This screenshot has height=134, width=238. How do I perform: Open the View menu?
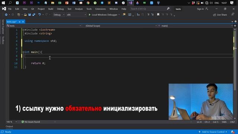click(x=25, y=9)
